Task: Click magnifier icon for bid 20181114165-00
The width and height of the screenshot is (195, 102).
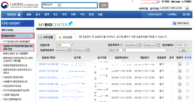Action: pos(180,71)
